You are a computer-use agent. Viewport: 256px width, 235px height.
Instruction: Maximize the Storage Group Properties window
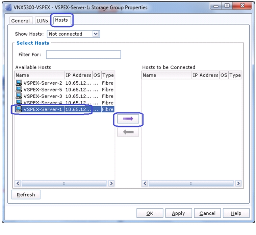click(x=227, y=6)
